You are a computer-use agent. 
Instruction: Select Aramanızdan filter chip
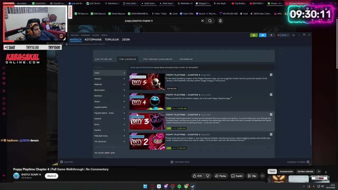286,172
